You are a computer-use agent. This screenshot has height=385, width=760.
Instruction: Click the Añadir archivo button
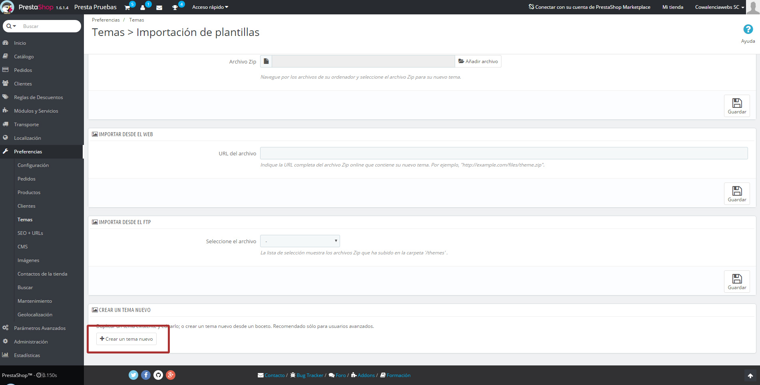(x=478, y=62)
